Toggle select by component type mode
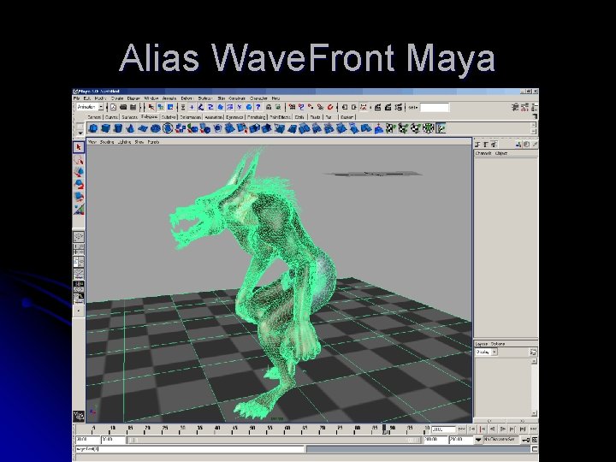The height and width of the screenshot is (462, 616). [x=170, y=107]
